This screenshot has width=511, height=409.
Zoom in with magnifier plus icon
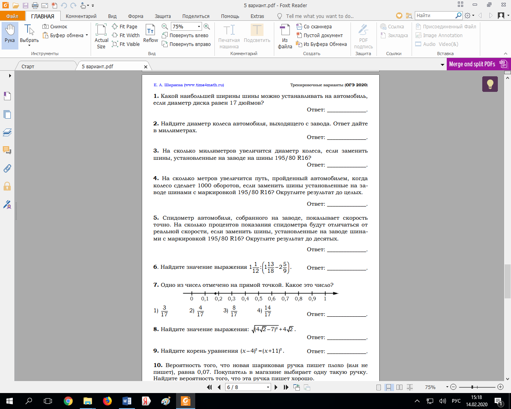[207, 26]
